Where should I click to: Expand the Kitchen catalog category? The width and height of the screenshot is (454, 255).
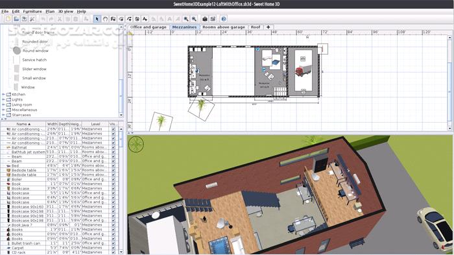click(x=3, y=95)
